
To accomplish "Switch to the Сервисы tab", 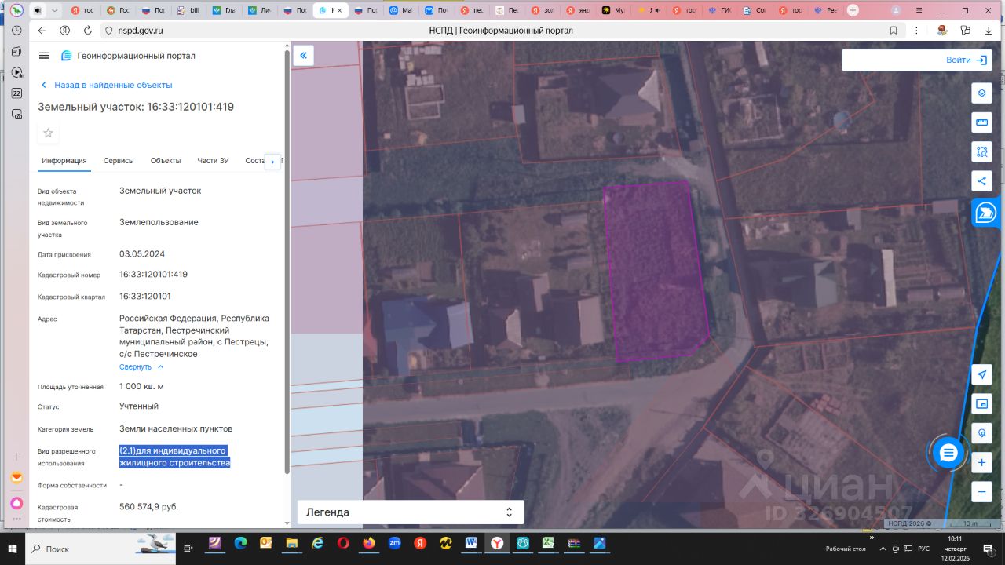I will pyautogui.click(x=119, y=161).
